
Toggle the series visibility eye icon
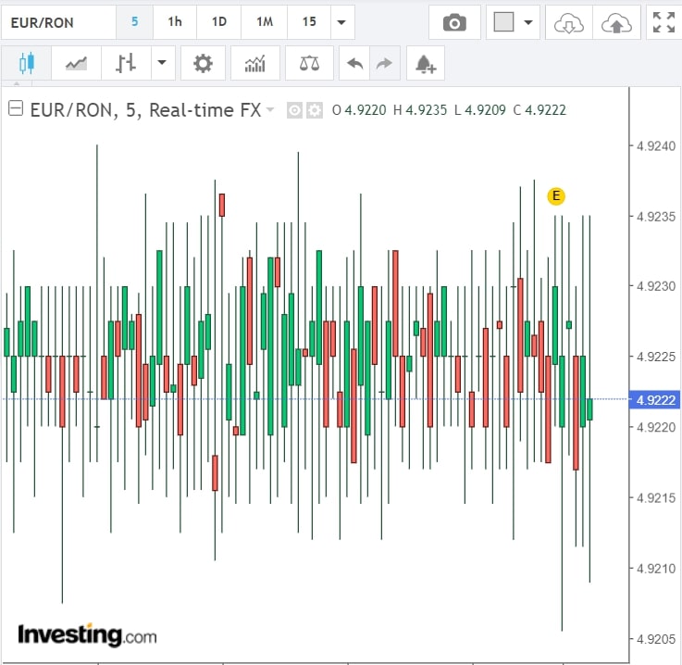pos(295,110)
